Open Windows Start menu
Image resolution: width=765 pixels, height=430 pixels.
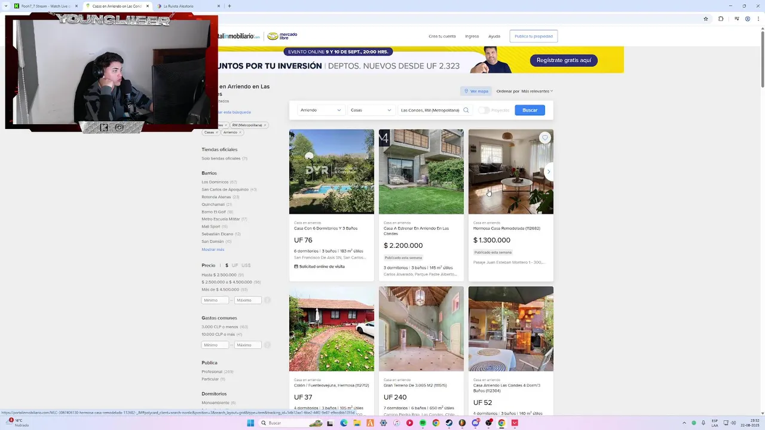click(250, 423)
